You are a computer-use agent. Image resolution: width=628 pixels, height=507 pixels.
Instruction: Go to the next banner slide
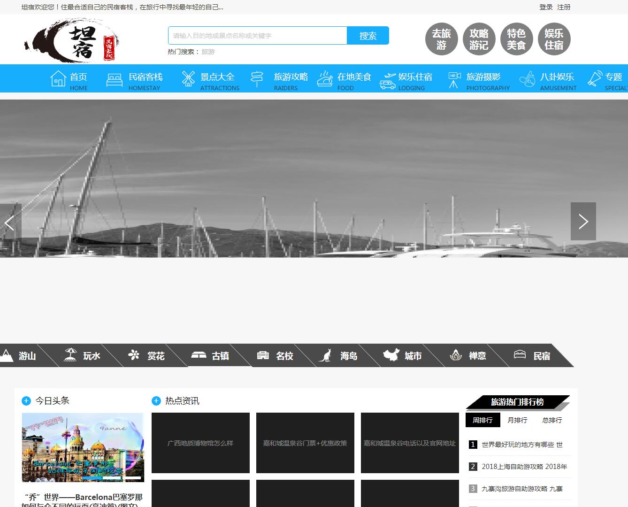[x=583, y=221]
